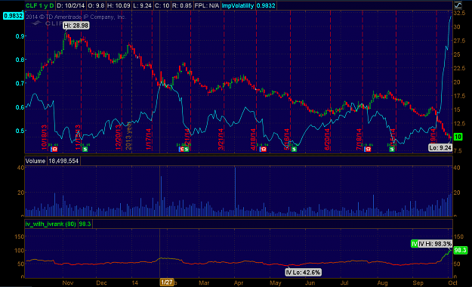The width and height of the screenshot is (472, 287).
Task: Click the green dividend icon near 2/21/14
Action: click(x=187, y=149)
